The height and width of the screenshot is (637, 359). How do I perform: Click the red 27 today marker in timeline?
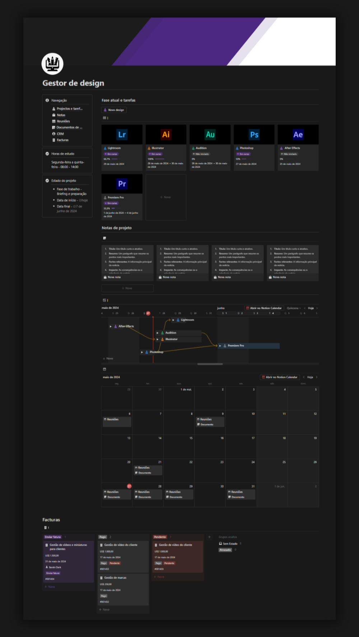pyautogui.click(x=148, y=313)
